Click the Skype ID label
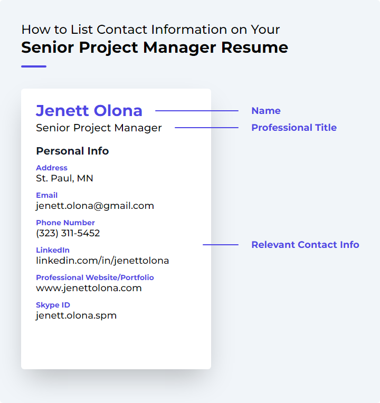 tap(53, 305)
